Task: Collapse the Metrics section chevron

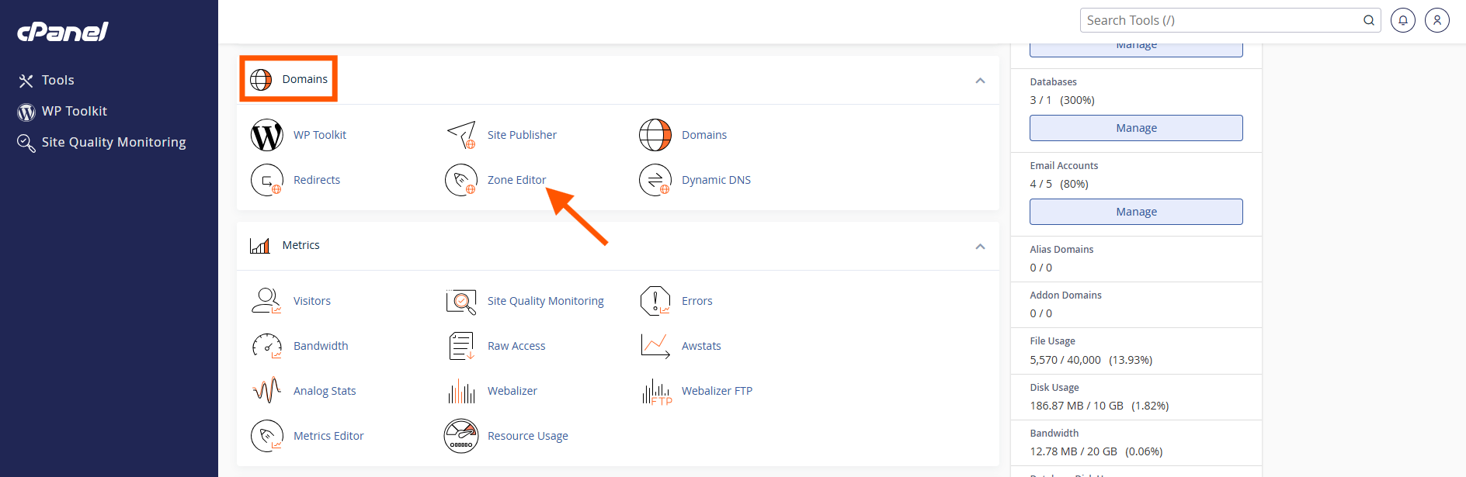Action: (980, 247)
